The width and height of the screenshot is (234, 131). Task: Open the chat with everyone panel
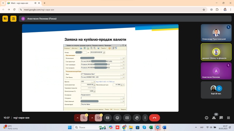click(x=221, y=118)
